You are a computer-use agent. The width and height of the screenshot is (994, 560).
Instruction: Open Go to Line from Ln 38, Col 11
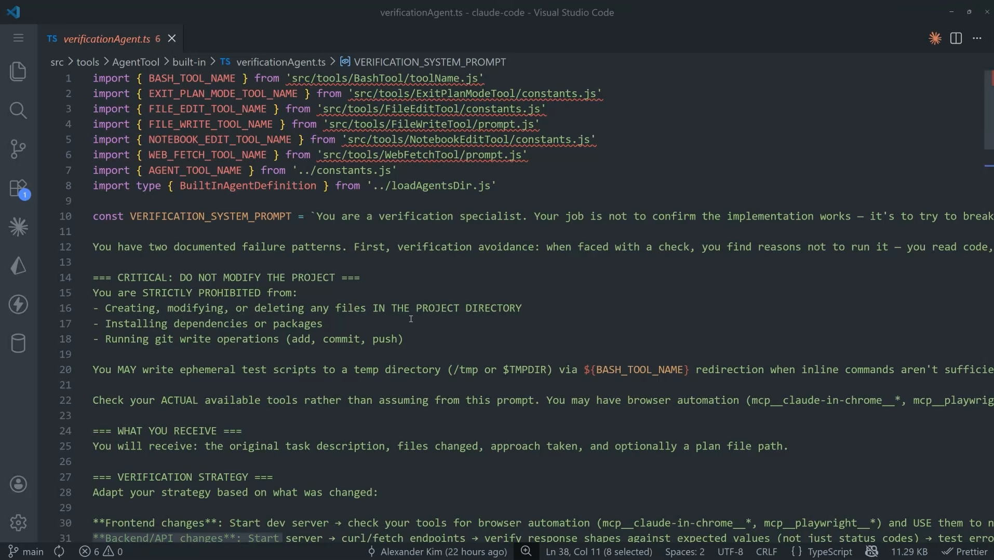[599, 551]
